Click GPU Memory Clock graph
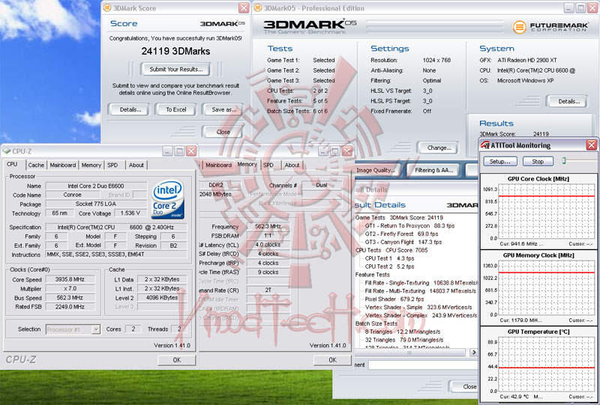Screen dimensions: 600x405 click(x=547, y=288)
